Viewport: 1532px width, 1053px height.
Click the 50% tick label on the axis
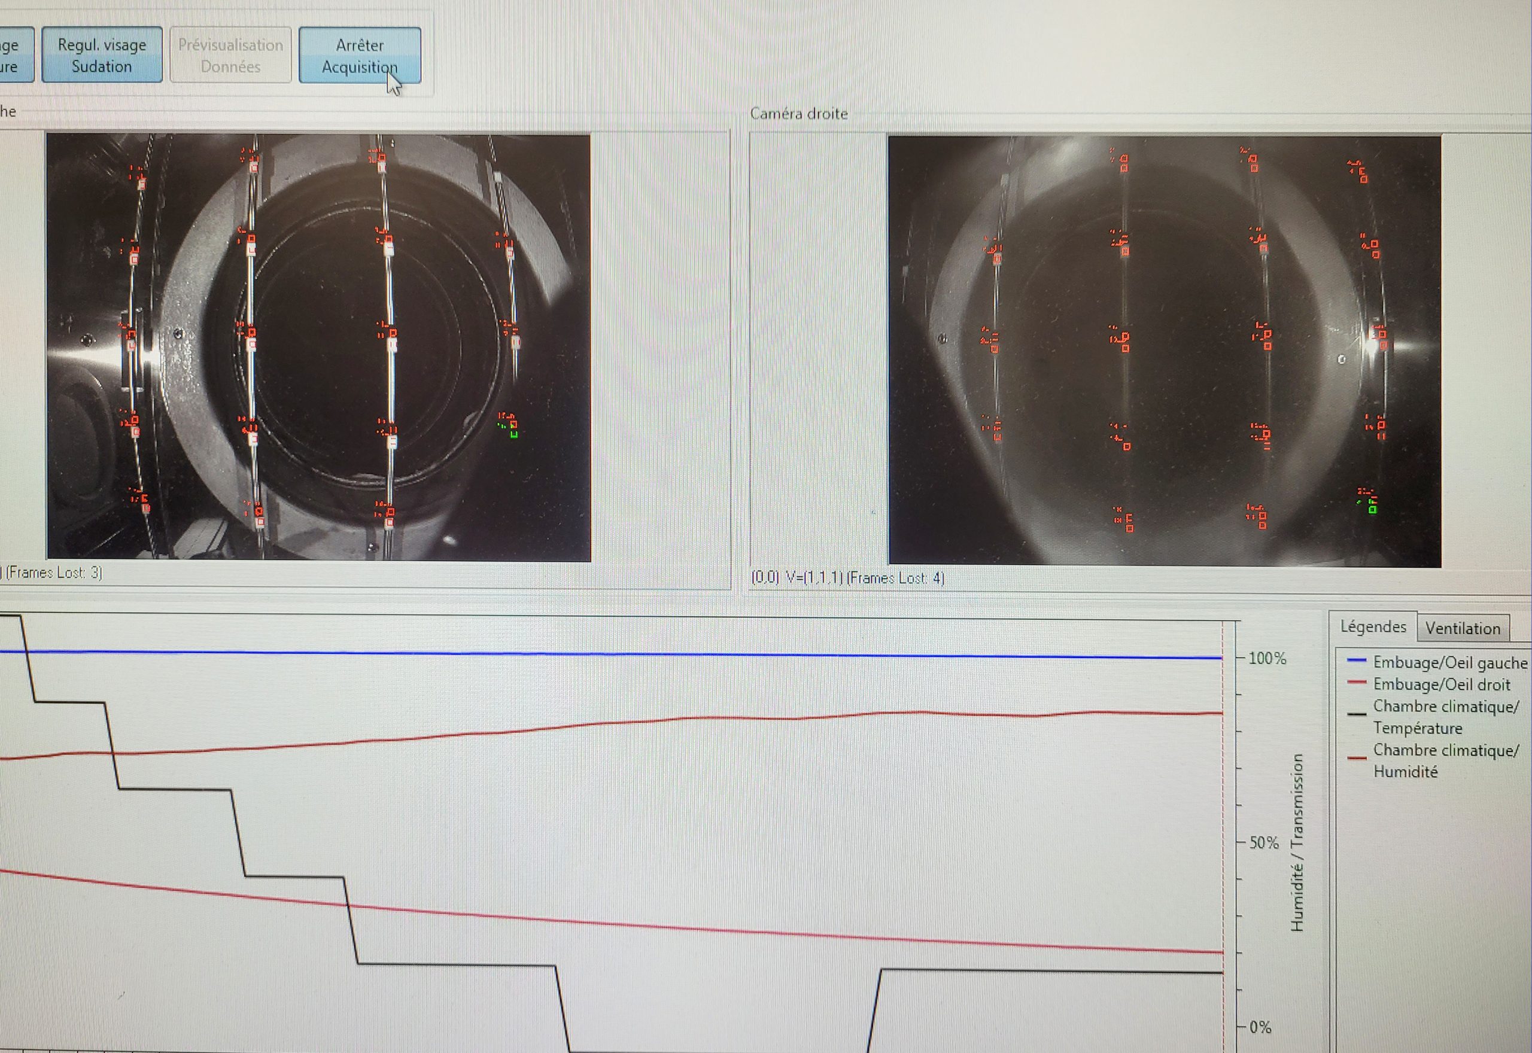pyautogui.click(x=1263, y=842)
